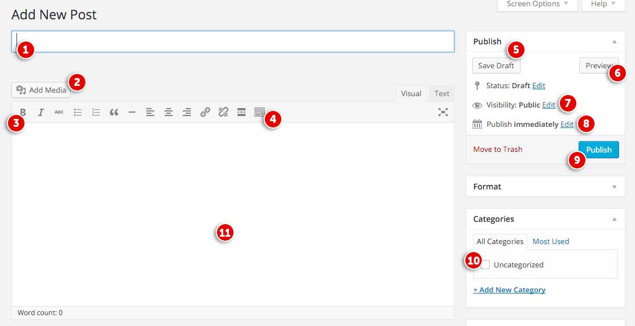Edit the Visibility setting
Viewport: 635px width, 326px height.
pos(549,105)
